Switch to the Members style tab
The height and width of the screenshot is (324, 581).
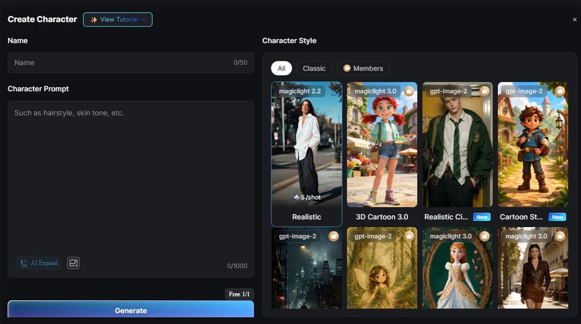coord(363,69)
